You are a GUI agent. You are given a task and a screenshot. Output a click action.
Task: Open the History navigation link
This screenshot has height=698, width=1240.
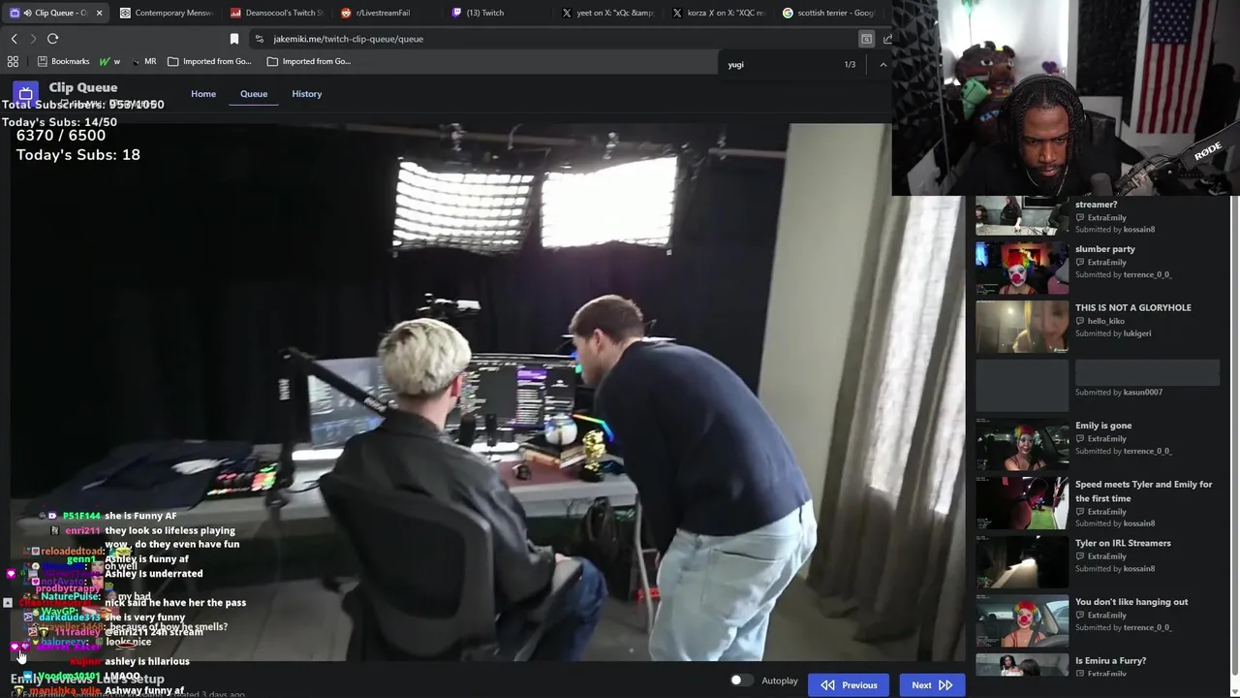pyautogui.click(x=306, y=94)
